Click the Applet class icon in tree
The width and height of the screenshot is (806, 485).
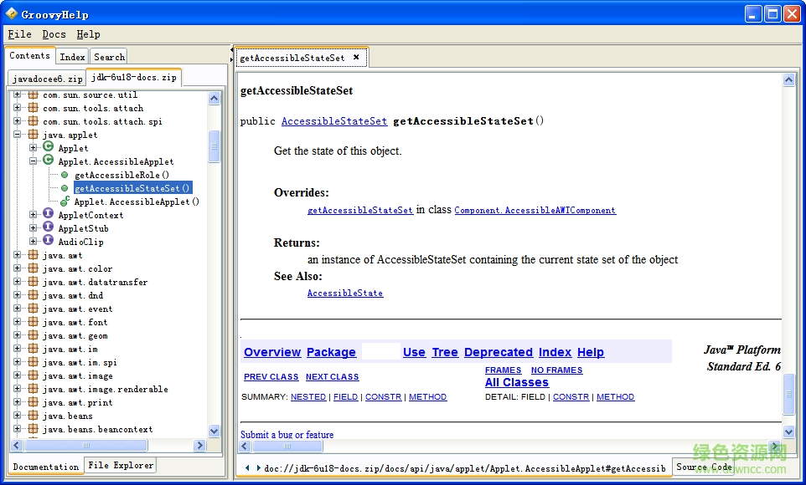point(49,148)
